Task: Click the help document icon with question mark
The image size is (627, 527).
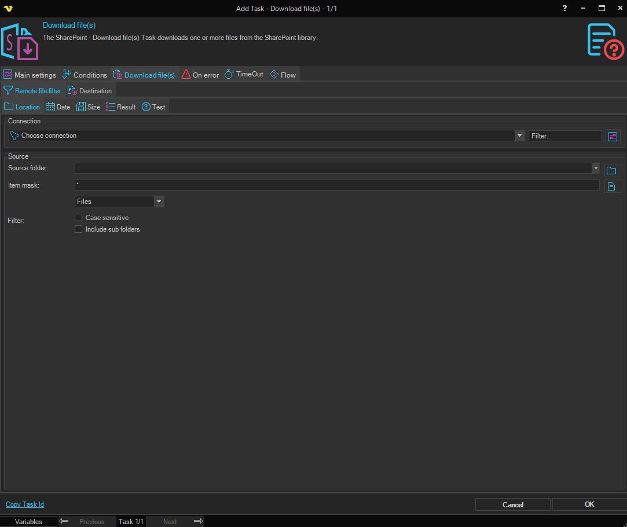Action: click(605, 41)
